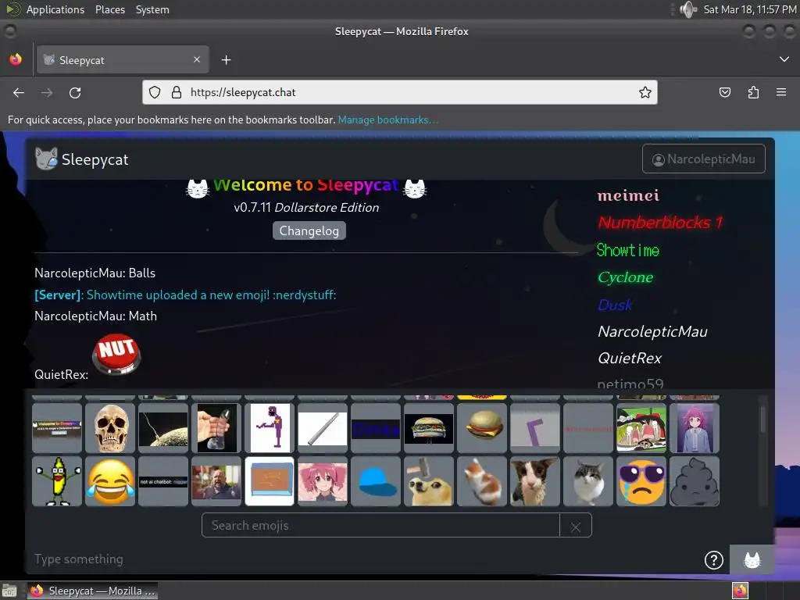
Task: Select the crying sunglasses face emoji
Action: pos(641,481)
